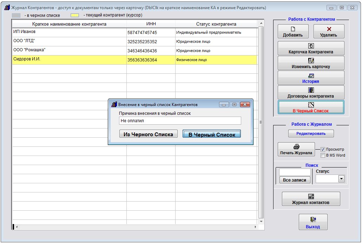This screenshot has height=243, width=362.
Task: Open История of the contractor
Action: [311, 78]
